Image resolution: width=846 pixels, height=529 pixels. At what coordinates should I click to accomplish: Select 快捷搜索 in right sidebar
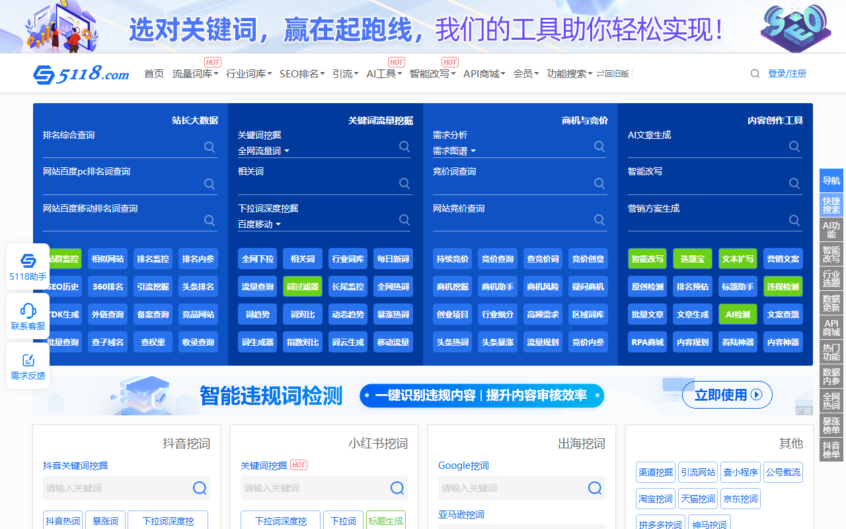click(x=831, y=205)
